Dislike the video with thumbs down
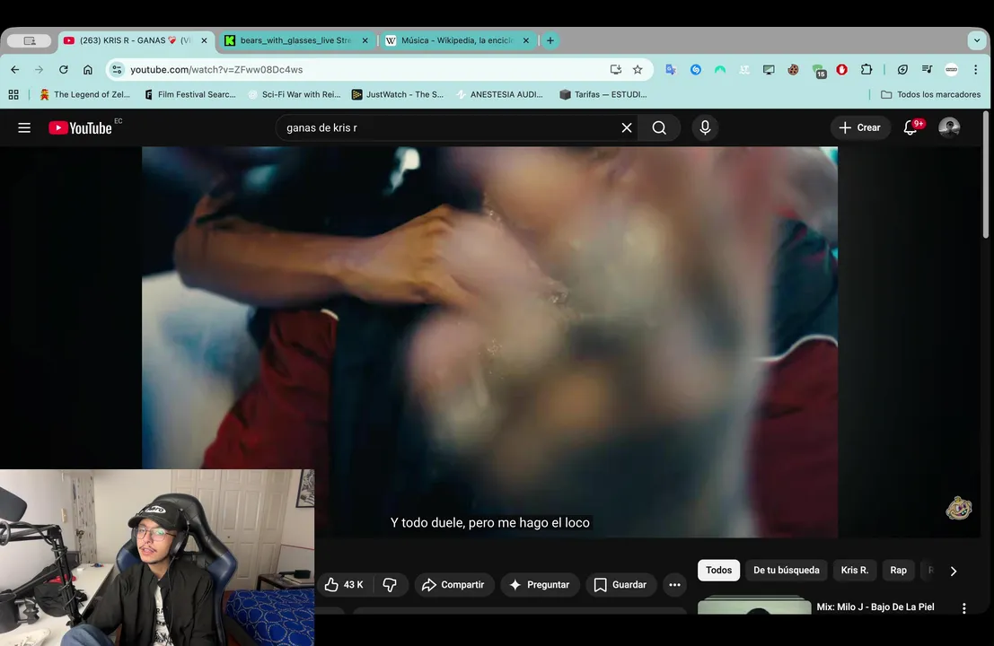Image resolution: width=994 pixels, height=646 pixels. pos(390,585)
